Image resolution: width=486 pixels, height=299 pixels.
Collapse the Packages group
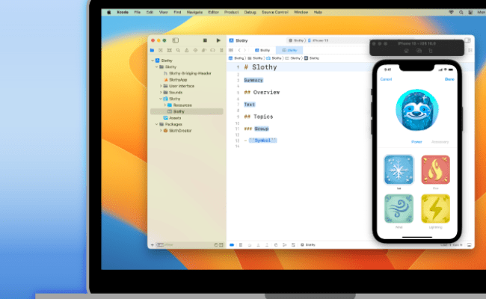(157, 124)
